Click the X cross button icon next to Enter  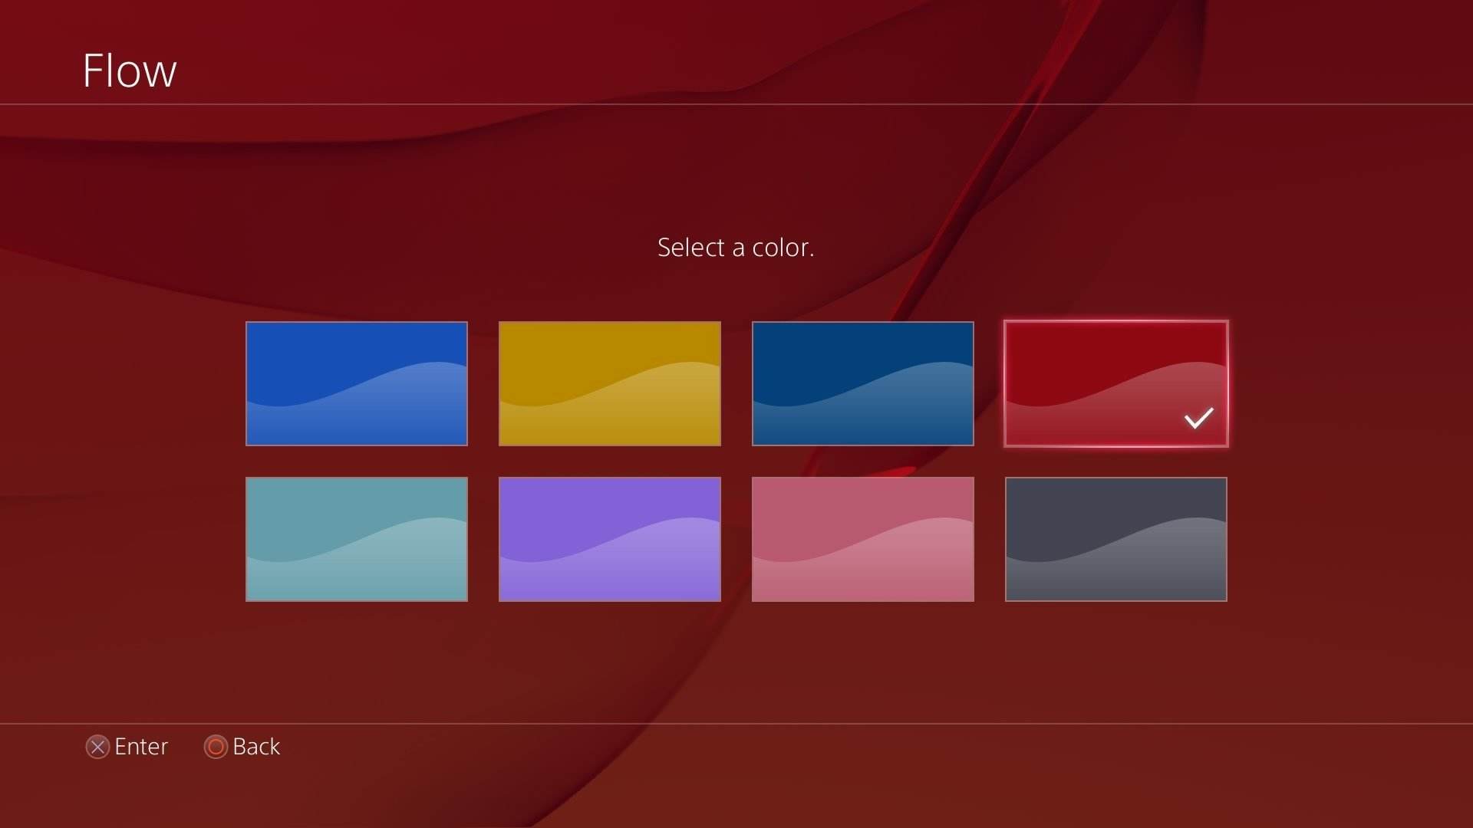click(97, 747)
